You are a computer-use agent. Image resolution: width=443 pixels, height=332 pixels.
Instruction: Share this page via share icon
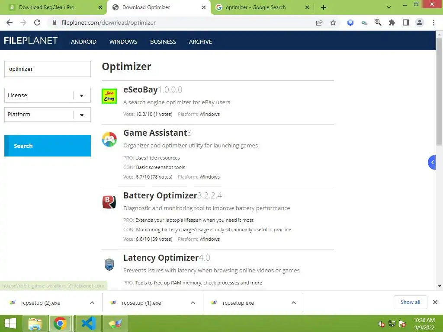tap(319, 22)
